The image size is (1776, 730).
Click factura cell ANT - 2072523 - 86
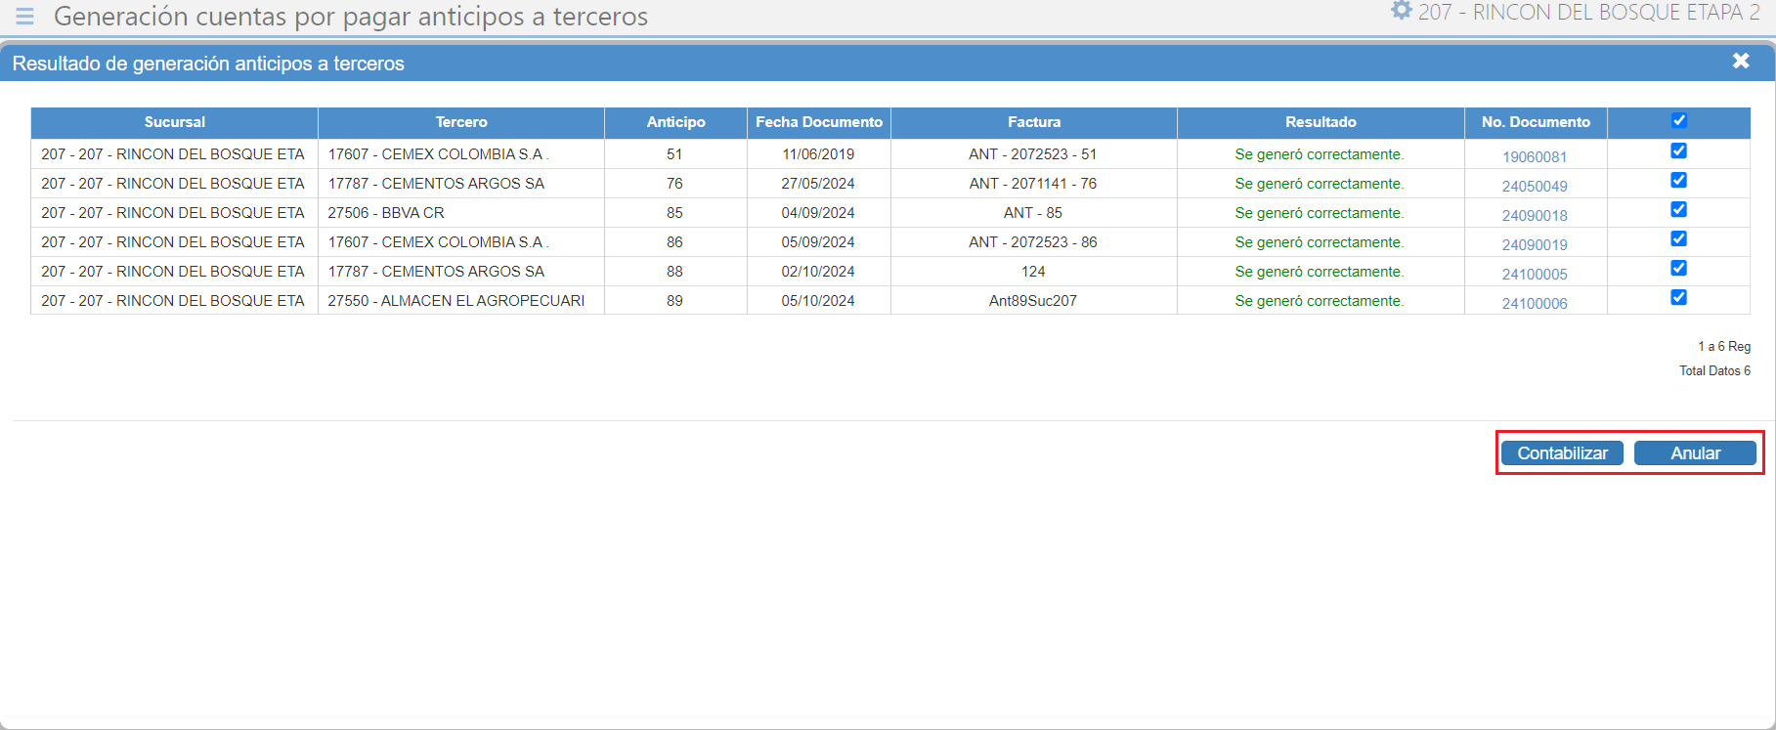[x=1033, y=242]
